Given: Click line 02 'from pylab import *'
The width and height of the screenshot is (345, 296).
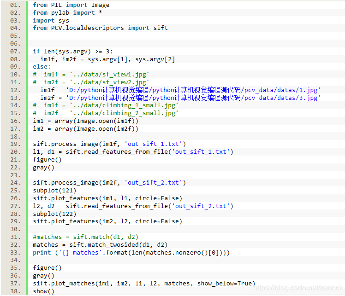Looking at the screenshot, I should pos(67,13).
